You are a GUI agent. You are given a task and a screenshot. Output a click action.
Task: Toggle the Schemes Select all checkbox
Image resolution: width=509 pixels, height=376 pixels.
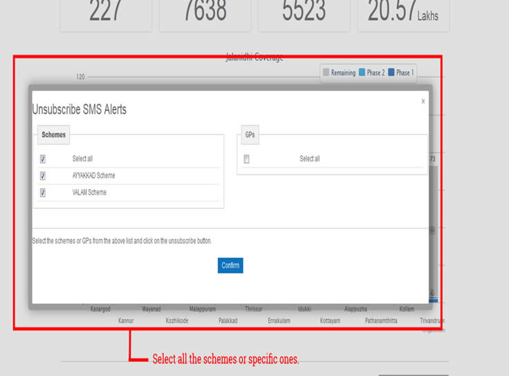(43, 159)
